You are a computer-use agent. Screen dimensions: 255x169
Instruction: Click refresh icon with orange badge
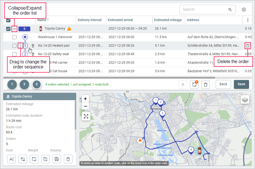(x=194, y=84)
